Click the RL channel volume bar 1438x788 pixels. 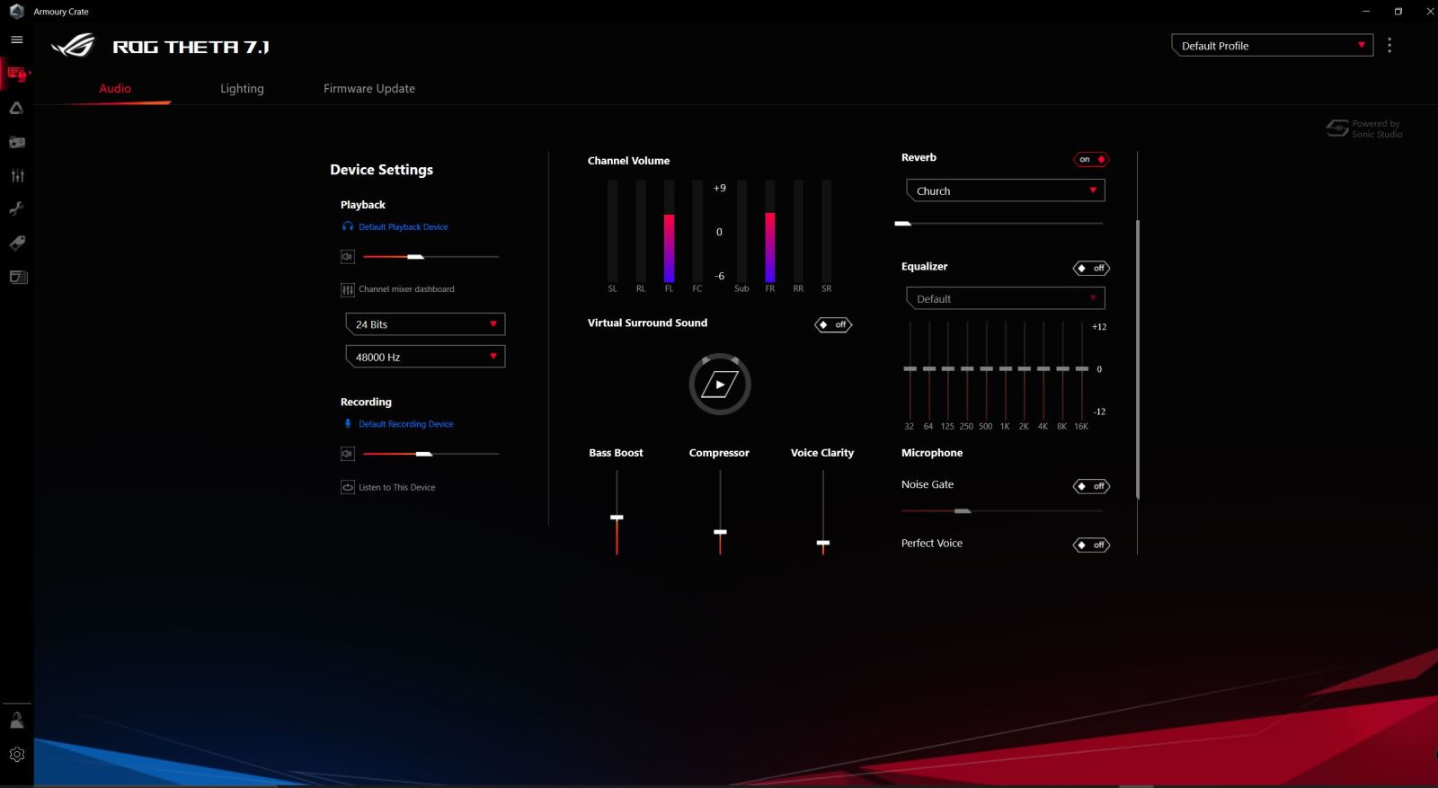point(641,232)
